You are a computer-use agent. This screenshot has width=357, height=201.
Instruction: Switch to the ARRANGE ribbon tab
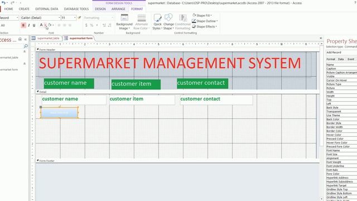click(x=118, y=9)
